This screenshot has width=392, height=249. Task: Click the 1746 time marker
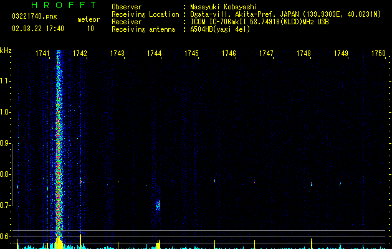tap(229, 54)
